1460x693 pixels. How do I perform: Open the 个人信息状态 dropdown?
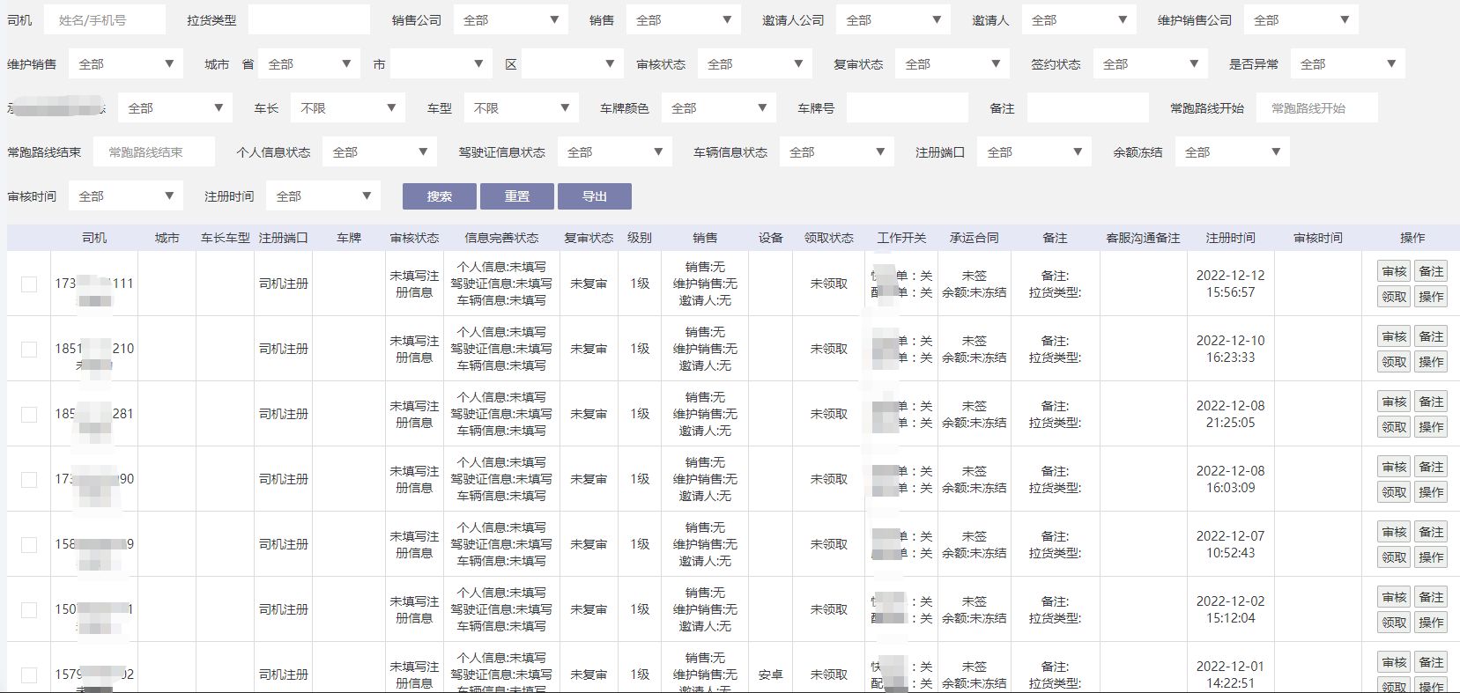pos(380,151)
